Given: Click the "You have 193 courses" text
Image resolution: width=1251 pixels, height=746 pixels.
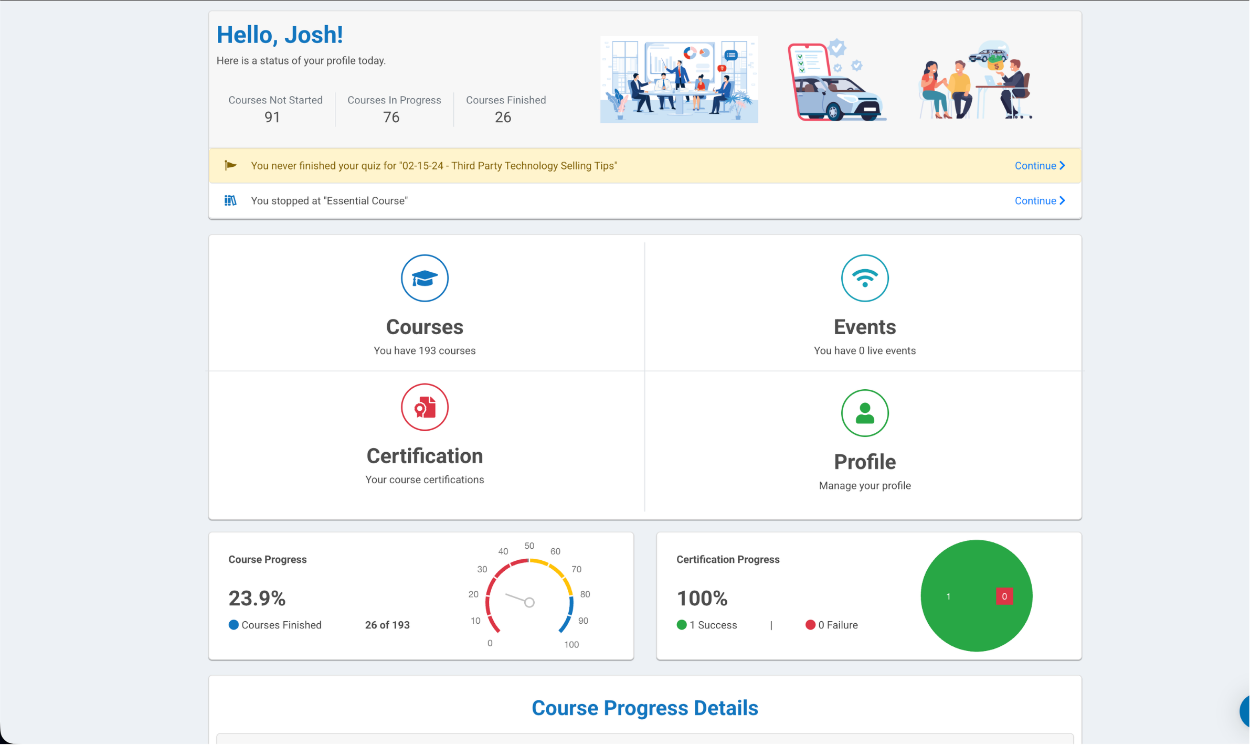Looking at the screenshot, I should coord(425,351).
